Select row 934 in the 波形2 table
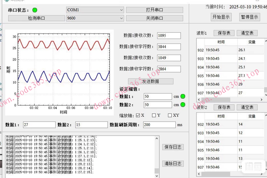This screenshot has width=267, height=178. (x=231, y=141)
